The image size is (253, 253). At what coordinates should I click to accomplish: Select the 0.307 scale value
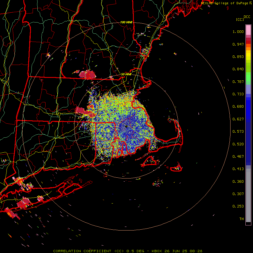click(x=238, y=194)
